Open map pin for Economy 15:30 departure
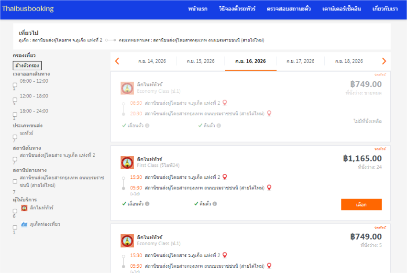 pos(225,255)
